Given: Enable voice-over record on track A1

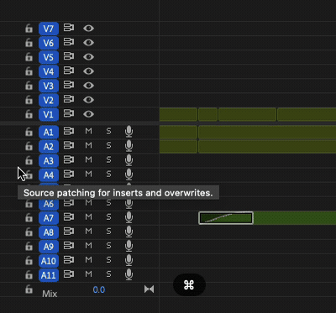Looking at the screenshot, I should pyautogui.click(x=129, y=132).
